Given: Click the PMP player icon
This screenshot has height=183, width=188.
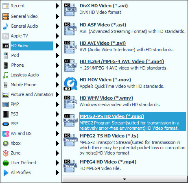Looking at the screenshot, I should pyautogui.click(x=6, y=105).
